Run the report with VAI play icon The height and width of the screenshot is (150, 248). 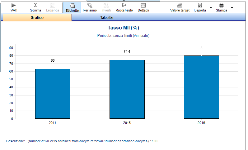pos(14,5)
